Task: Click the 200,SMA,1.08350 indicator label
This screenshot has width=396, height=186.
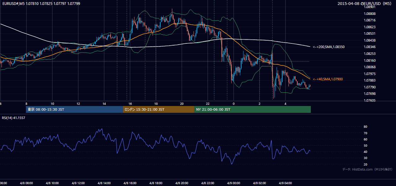Action: [x=329, y=47]
